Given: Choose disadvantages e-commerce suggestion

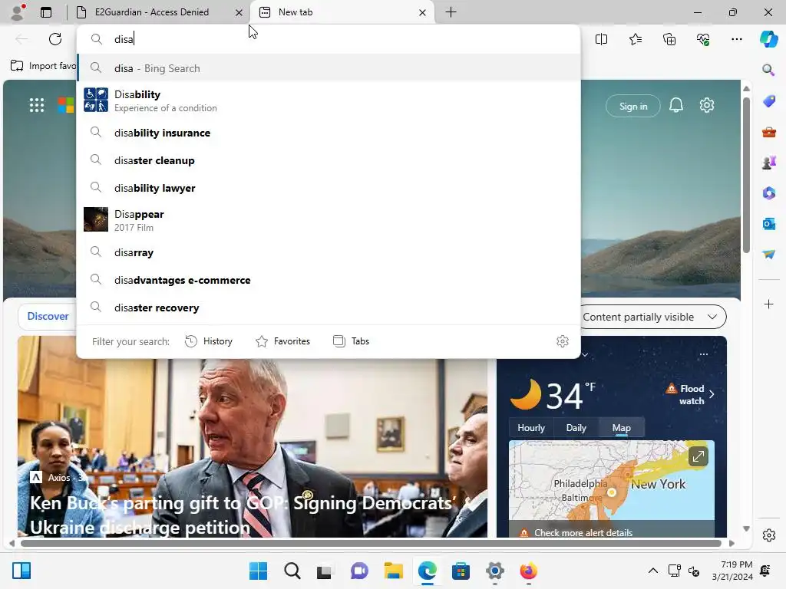Looking at the screenshot, I should coord(329,279).
